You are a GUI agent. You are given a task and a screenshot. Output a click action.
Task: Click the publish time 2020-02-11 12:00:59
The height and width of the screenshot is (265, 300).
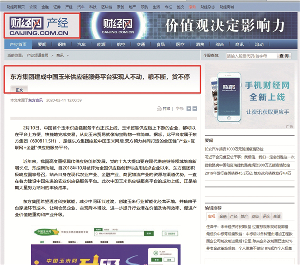coord(64,100)
